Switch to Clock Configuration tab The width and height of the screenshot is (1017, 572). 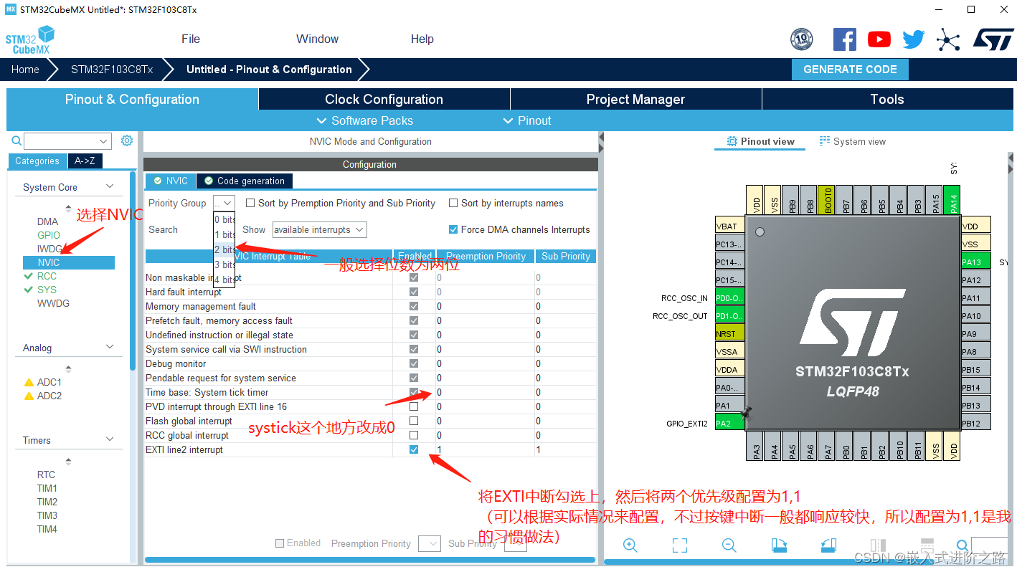click(x=384, y=99)
